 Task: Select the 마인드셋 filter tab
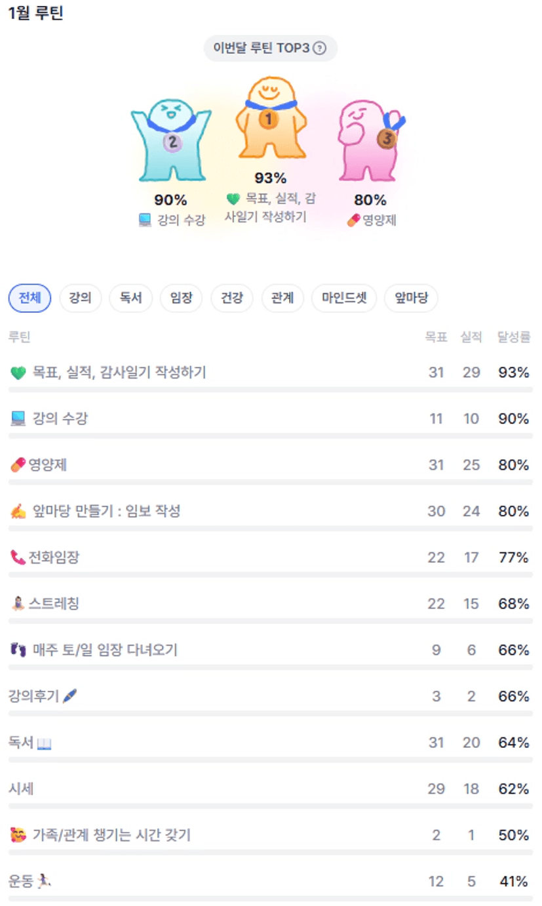tap(344, 299)
